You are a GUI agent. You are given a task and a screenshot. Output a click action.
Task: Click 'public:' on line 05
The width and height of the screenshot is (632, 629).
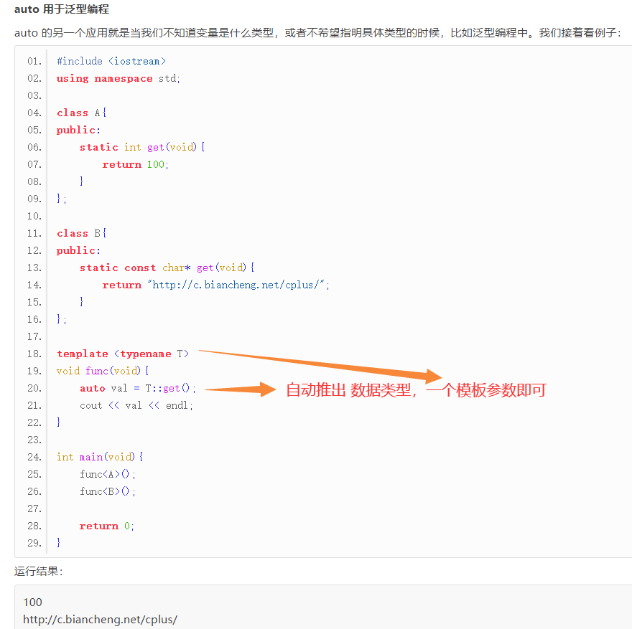click(x=78, y=130)
